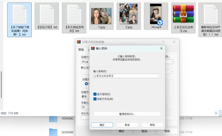Switch to the 常规 tab
The image size is (222, 136).
(x=81, y=50)
